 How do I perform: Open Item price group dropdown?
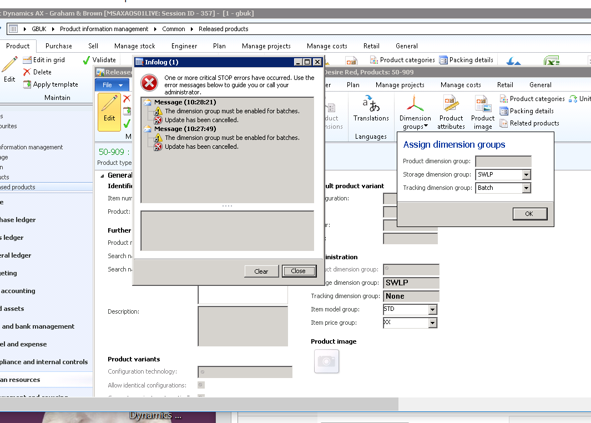tap(432, 323)
